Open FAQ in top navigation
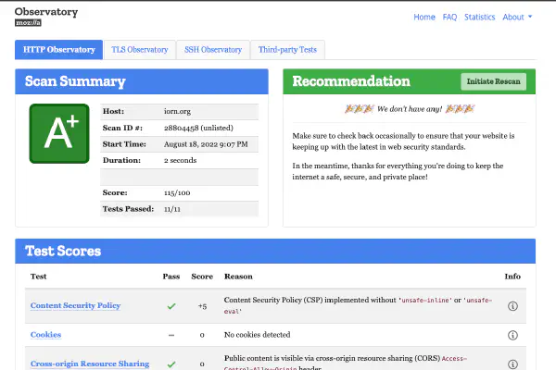This screenshot has width=556, height=370. point(449,17)
